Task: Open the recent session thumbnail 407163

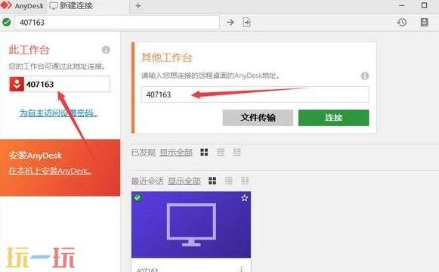Action: pos(191,224)
